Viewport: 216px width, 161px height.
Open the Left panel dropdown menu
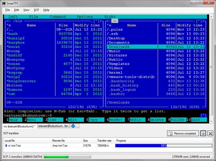tap(13, 17)
